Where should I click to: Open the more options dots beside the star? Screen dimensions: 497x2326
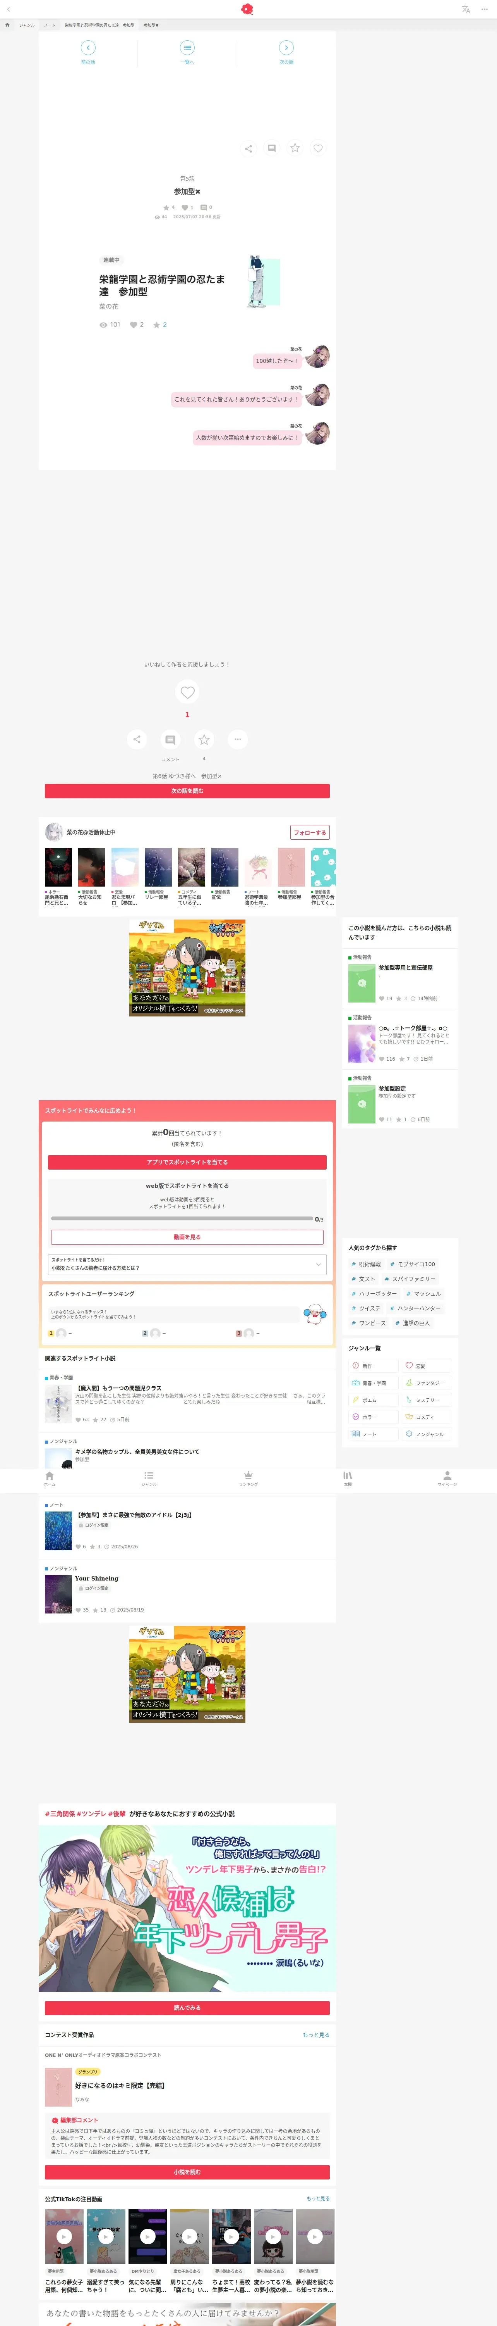(x=237, y=740)
